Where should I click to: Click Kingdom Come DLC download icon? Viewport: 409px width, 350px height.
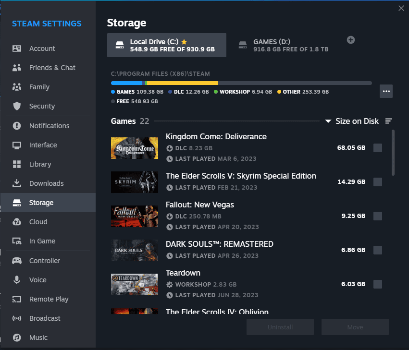pyautogui.click(x=170, y=148)
